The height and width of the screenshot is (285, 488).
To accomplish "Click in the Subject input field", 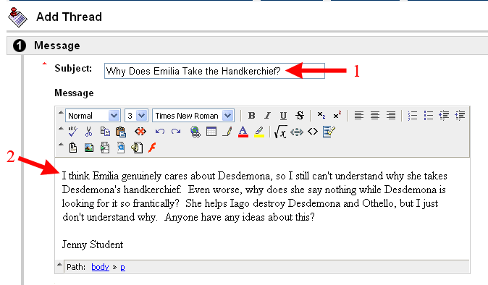I will [214, 71].
